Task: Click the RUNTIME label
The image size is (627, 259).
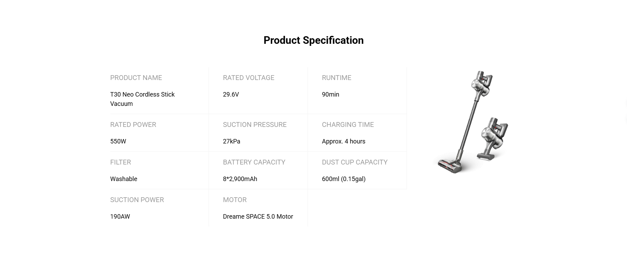Action: (336, 78)
